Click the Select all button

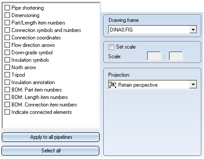51,151
